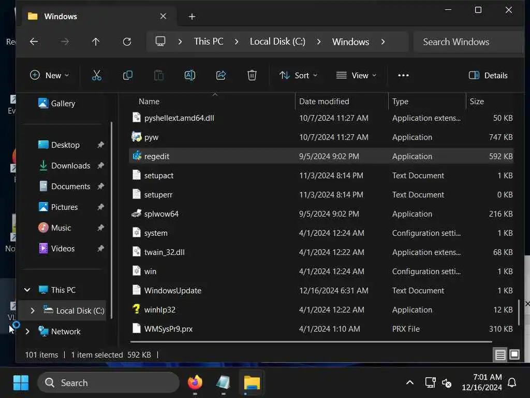Select the winhlp32 question mark icon
530x398 pixels.
pyautogui.click(x=137, y=309)
